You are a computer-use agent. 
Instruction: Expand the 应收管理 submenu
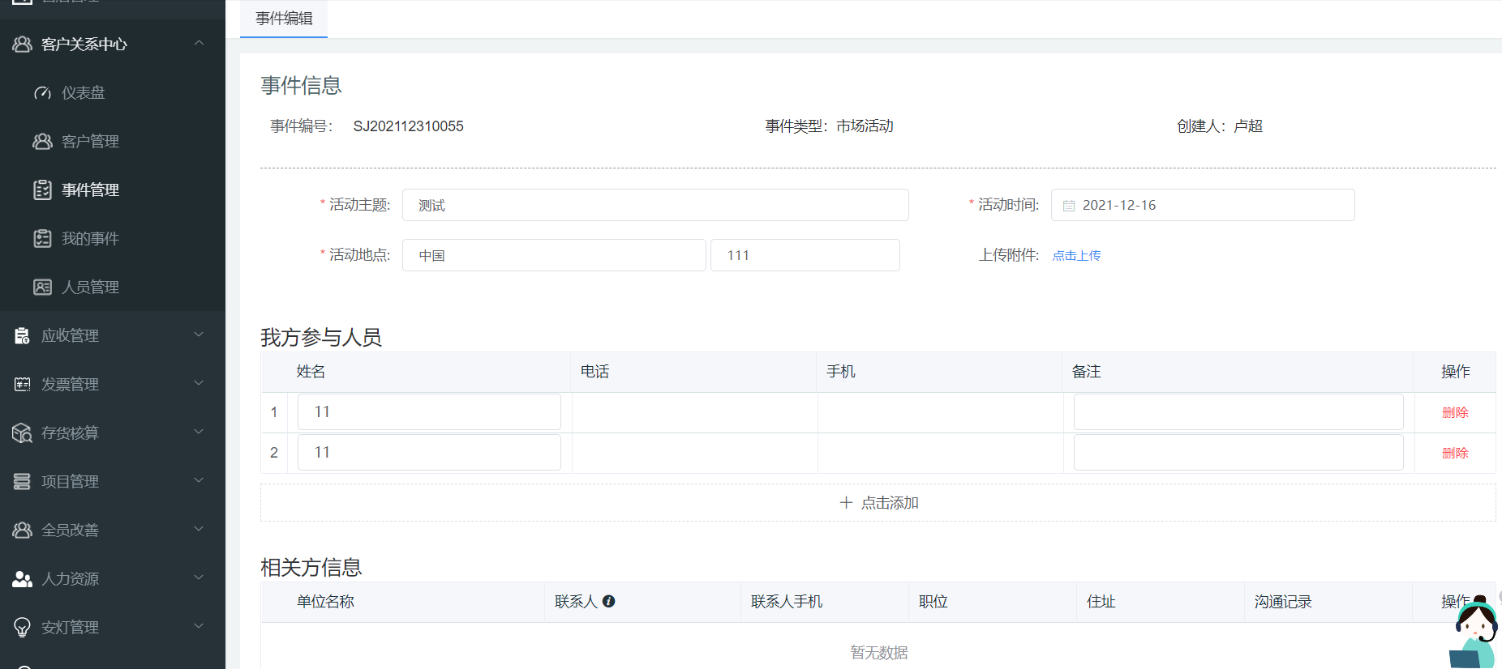(x=199, y=335)
